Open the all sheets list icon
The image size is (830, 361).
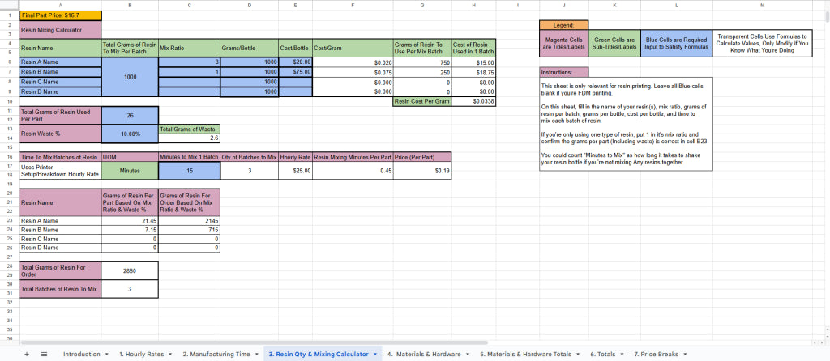pos(44,354)
